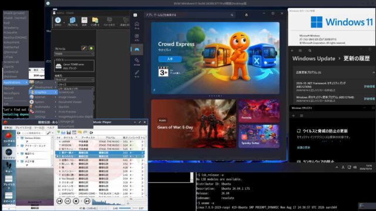
Task: Open Profiles icon in scanner toolbar
Action: coord(72,22)
